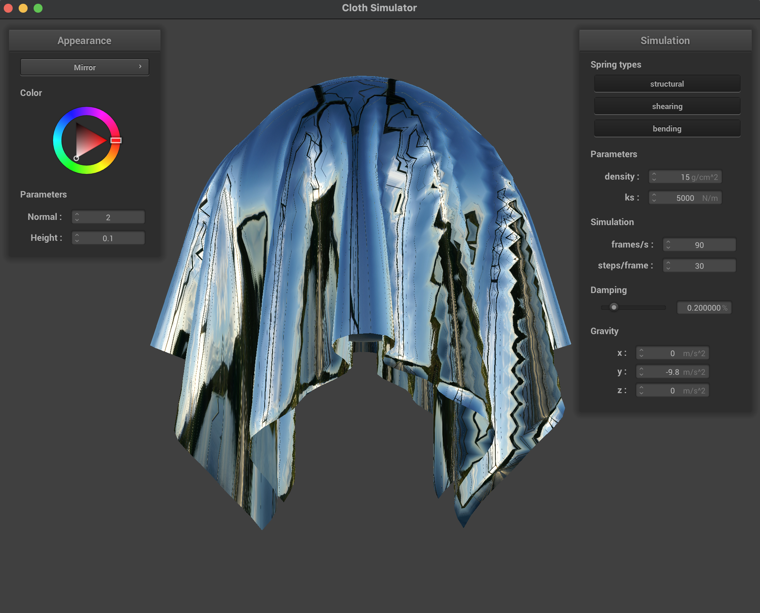760x613 pixels.
Task: Toggle the shearing spring type
Action: point(667,106)
